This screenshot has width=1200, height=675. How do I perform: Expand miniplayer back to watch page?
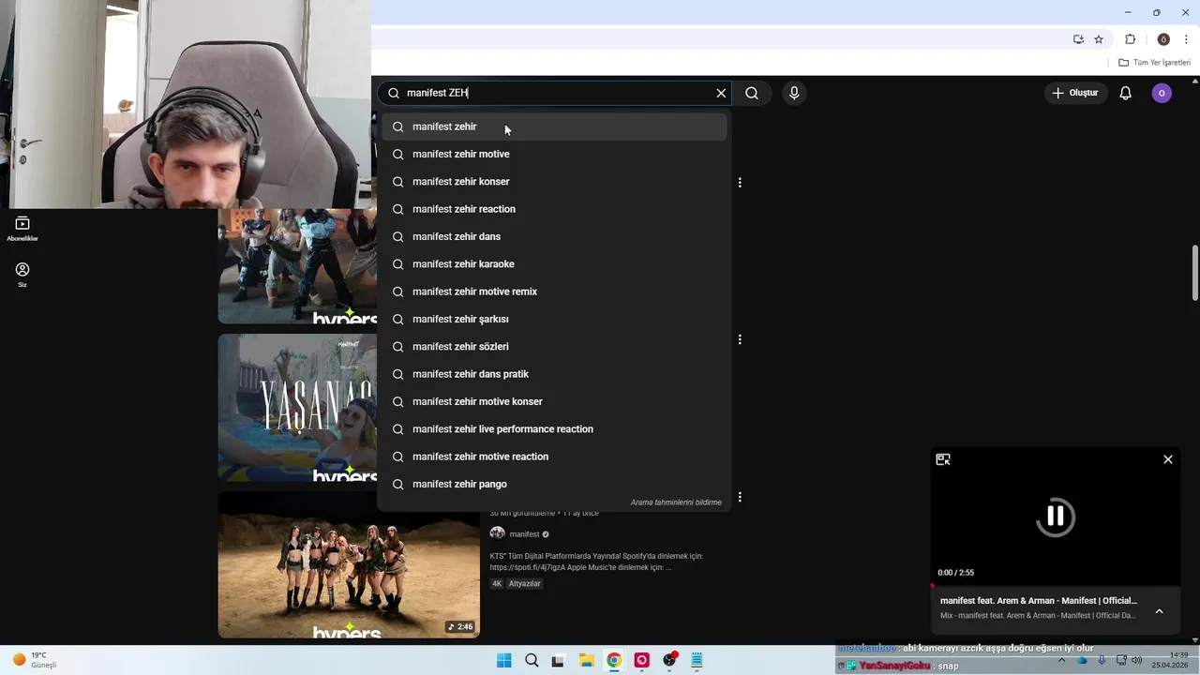943,459
